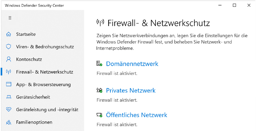The width and height of the screenshot is (264, 131).
Task: Click the Firewall antenna icon in sidebar
Action: (8, 72)
